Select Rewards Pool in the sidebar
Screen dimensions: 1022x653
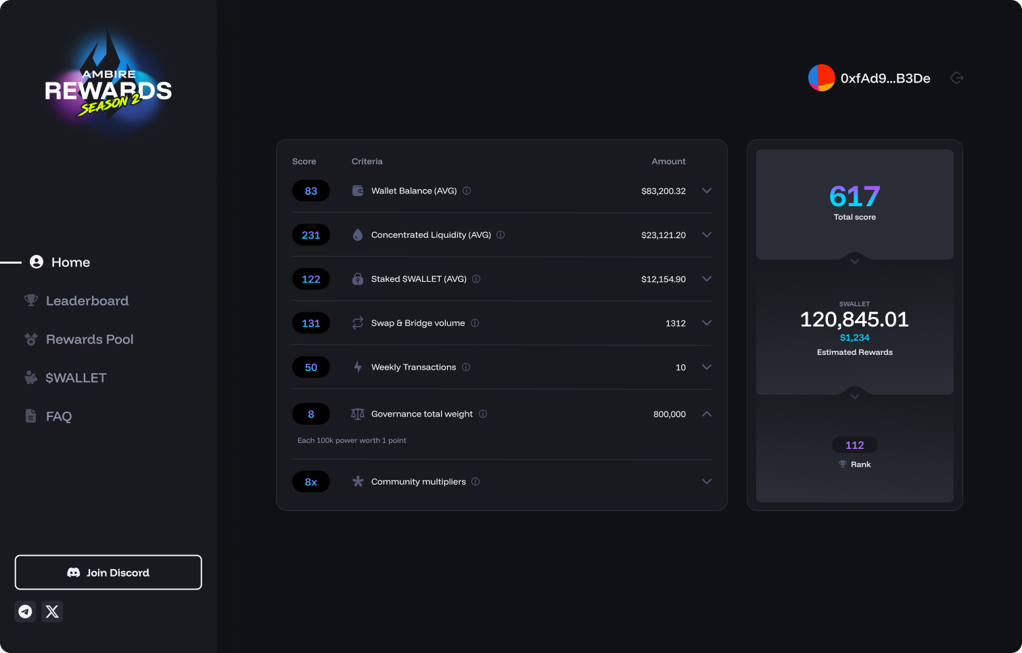[x=89, y=339]
